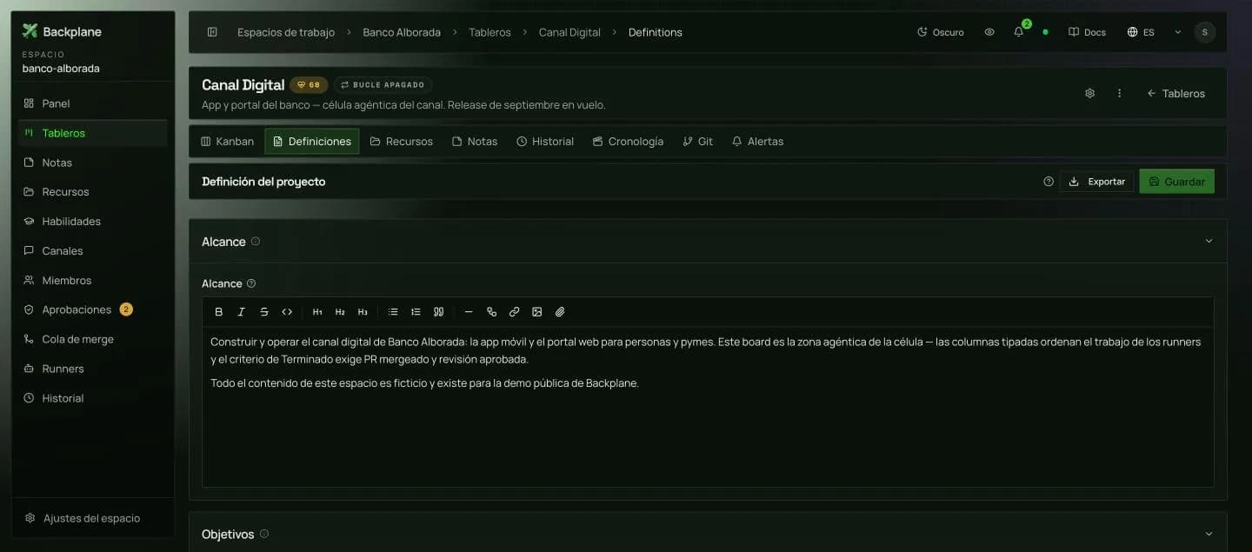This screenshot has width=1252, height=552.
Task: Insert a blockquote
Action: [438, 312]
